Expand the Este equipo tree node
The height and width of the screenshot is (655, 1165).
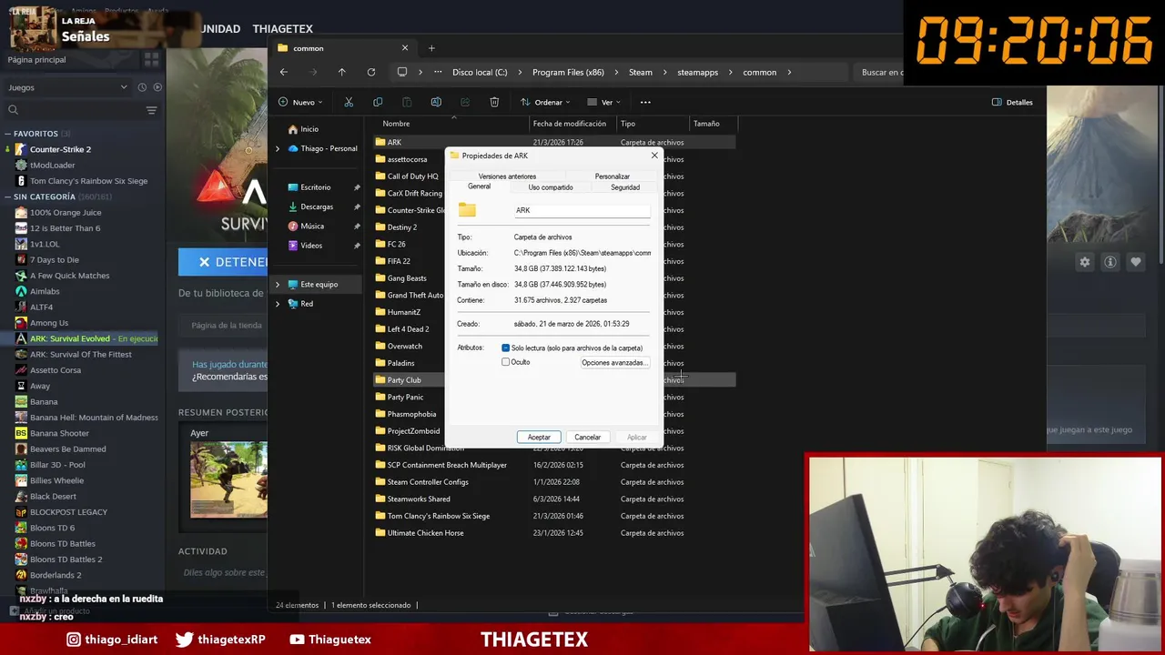(x=278, y=284)
